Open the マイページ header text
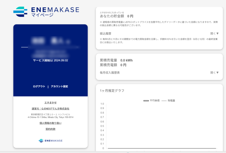 (x=42, y=15)
